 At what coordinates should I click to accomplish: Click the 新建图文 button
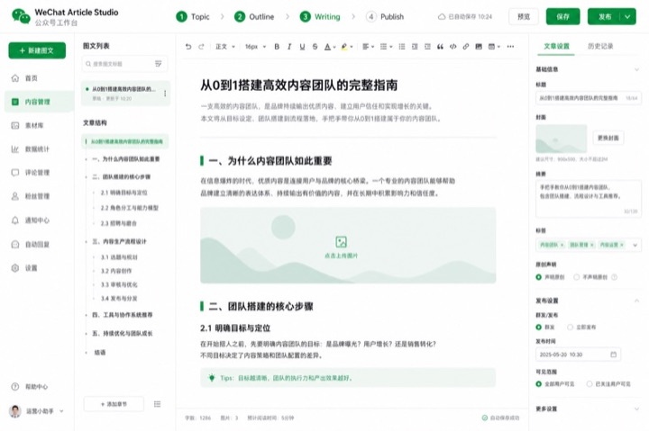coord(37,50)
